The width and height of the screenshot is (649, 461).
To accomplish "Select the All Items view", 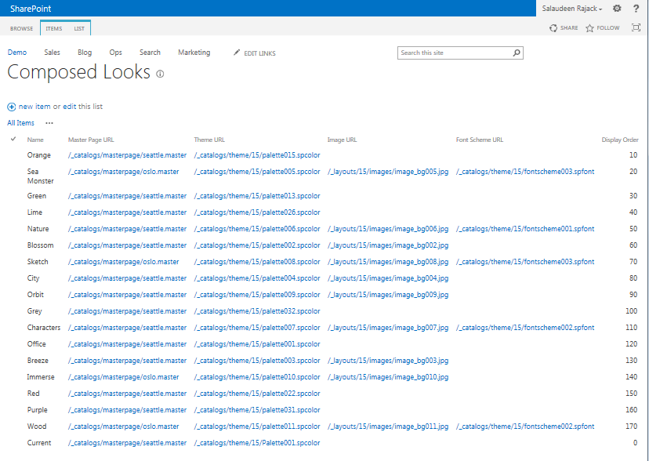I will pyautogui.click(x=20, y=123).
